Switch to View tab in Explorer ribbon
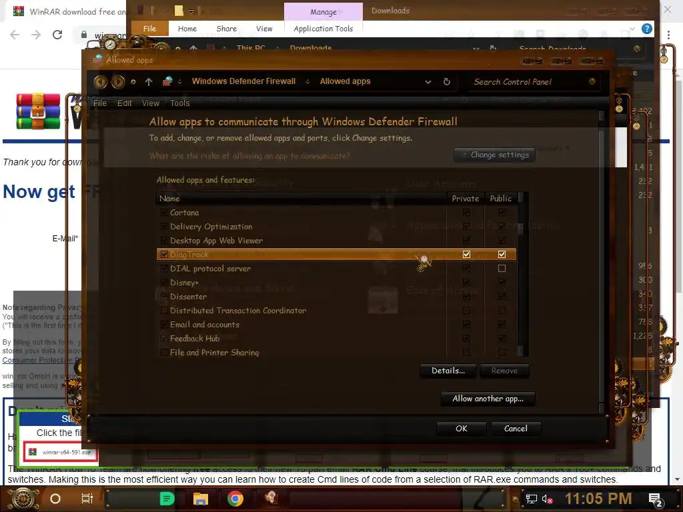Image resolution: width=683 pixels, height=512 pixels. (x=264, y=29)
